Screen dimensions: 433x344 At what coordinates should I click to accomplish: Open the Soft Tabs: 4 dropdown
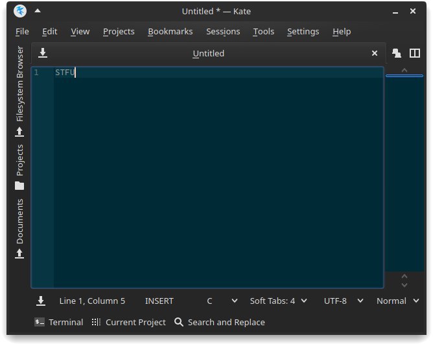[x=278, y=301]
